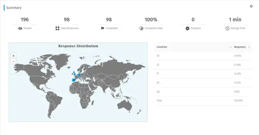This screenshot has height=135, width=259.
Task: Sort table by Responses column arrows
Action: (249, 47)
